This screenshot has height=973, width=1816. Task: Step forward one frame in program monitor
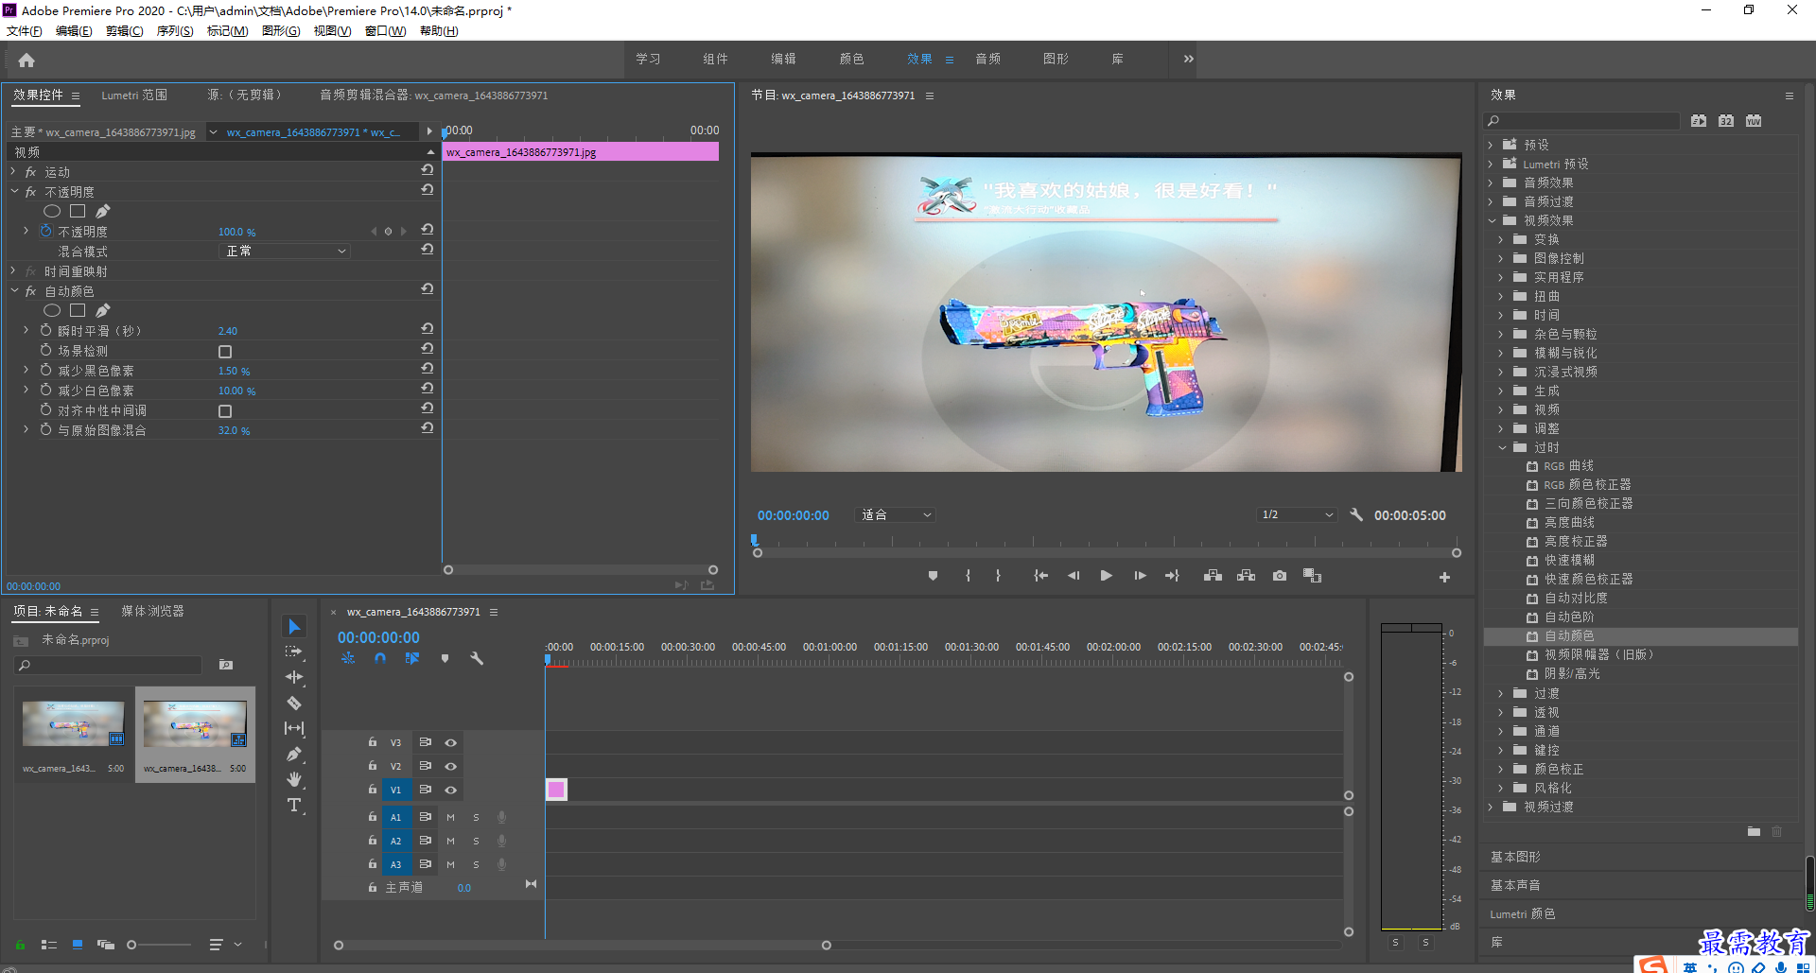tap(1140, 576)
